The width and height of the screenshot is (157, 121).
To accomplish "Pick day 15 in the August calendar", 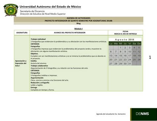I will click(x=121, y=56).
